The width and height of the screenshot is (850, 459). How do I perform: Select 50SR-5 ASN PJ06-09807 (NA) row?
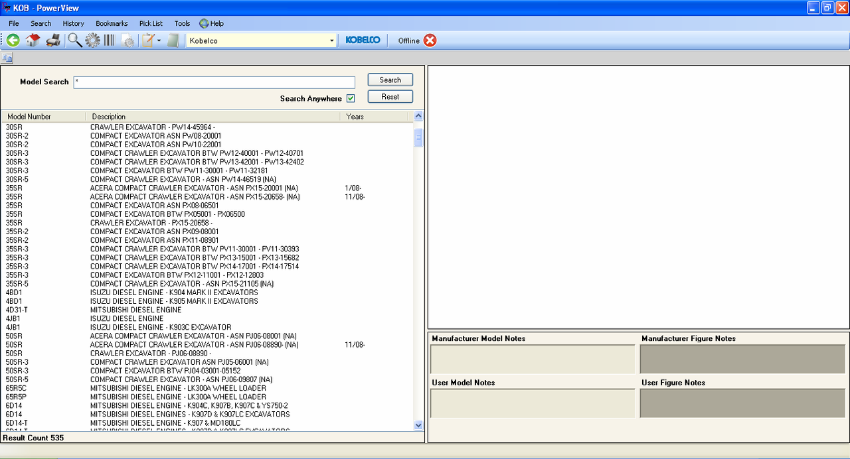tap(207, 379)
